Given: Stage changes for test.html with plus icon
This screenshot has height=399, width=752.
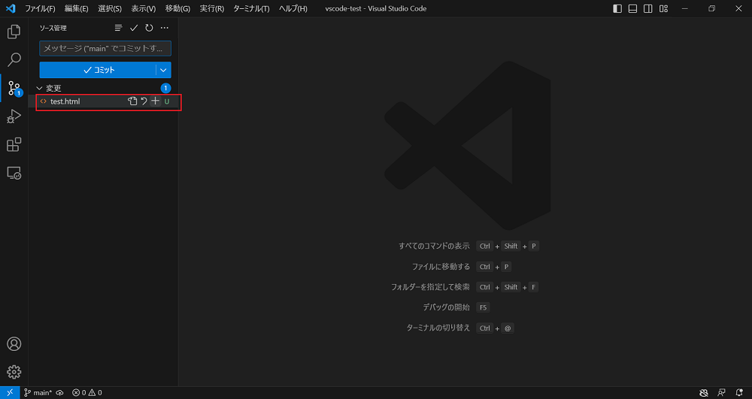Looking at the screenshot, I should coord(155,101).
